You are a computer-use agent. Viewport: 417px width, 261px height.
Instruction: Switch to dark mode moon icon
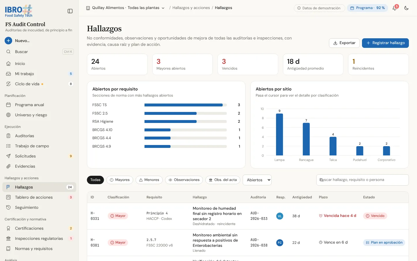[407, 8]
